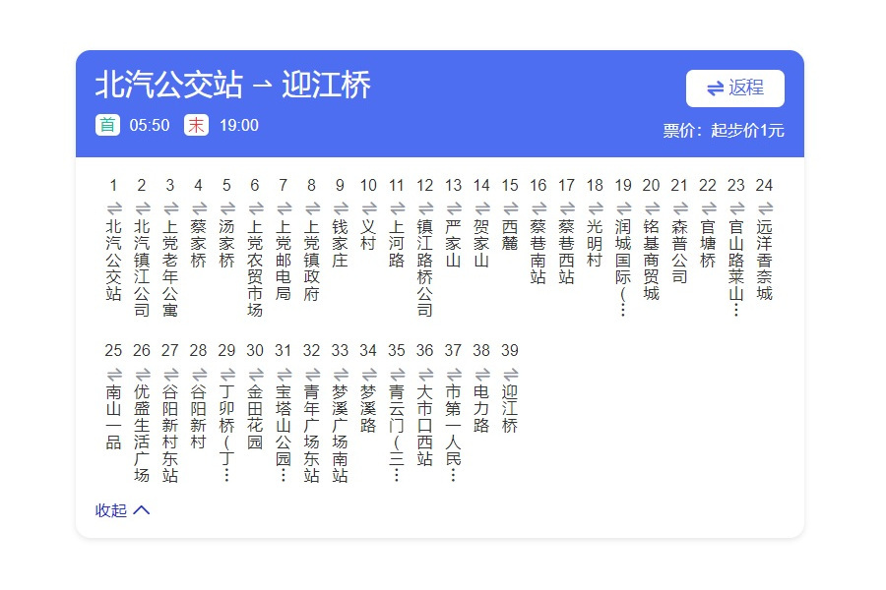Click transfer arrows icon above 梦溪路

pos(369,375)
